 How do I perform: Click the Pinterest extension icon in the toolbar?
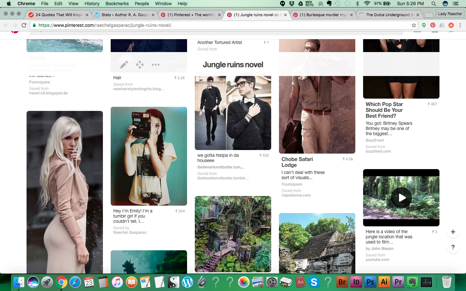coord(433,25)
